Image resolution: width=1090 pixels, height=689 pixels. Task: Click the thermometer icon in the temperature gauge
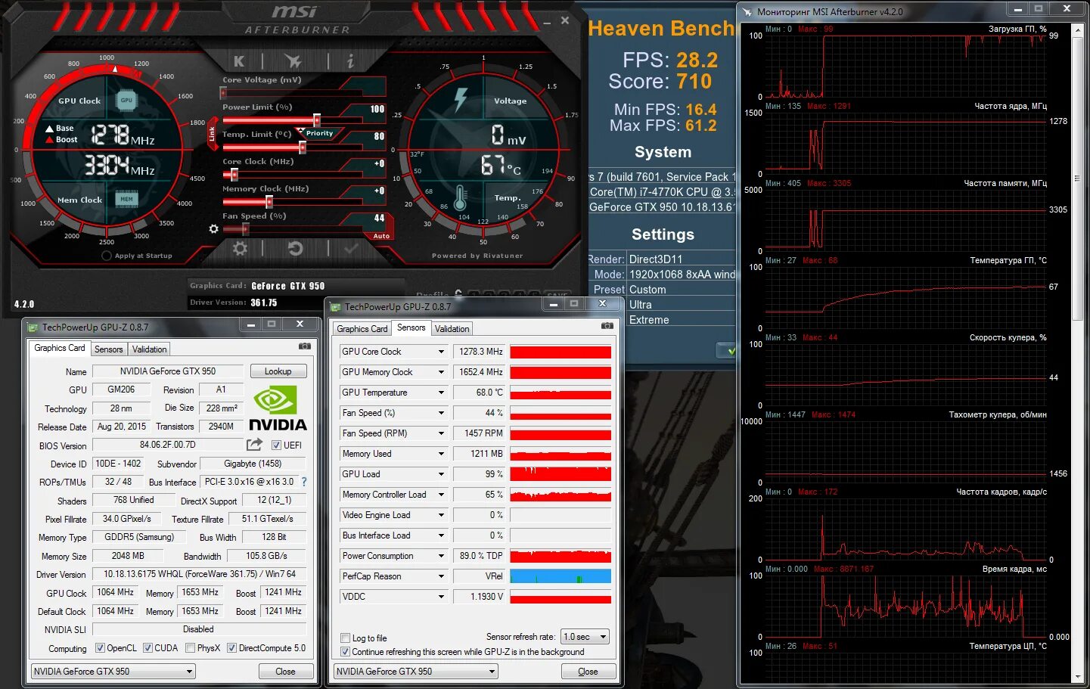[459, 198]
